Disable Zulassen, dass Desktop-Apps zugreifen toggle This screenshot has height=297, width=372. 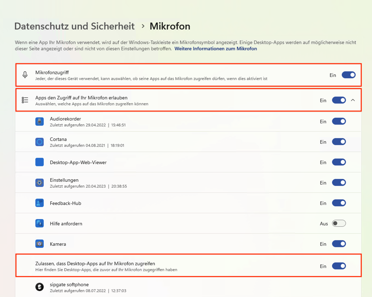coord(339,266)
